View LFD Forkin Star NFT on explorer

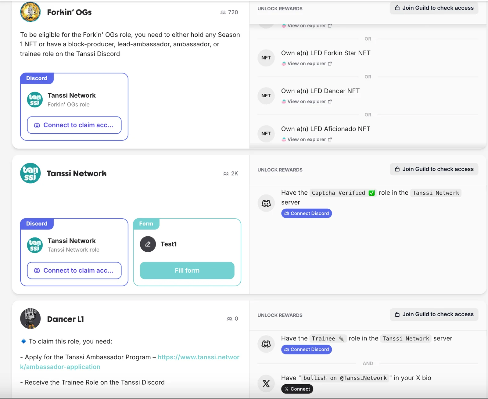pyautogui.click(x=307, y=63)
